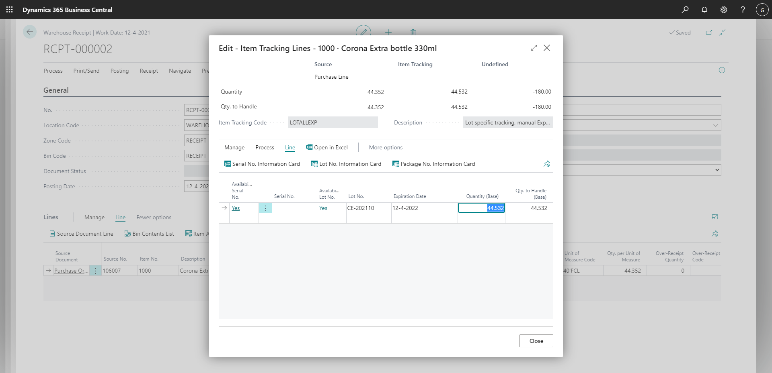Go back using the back arrow

click(30, 32)
